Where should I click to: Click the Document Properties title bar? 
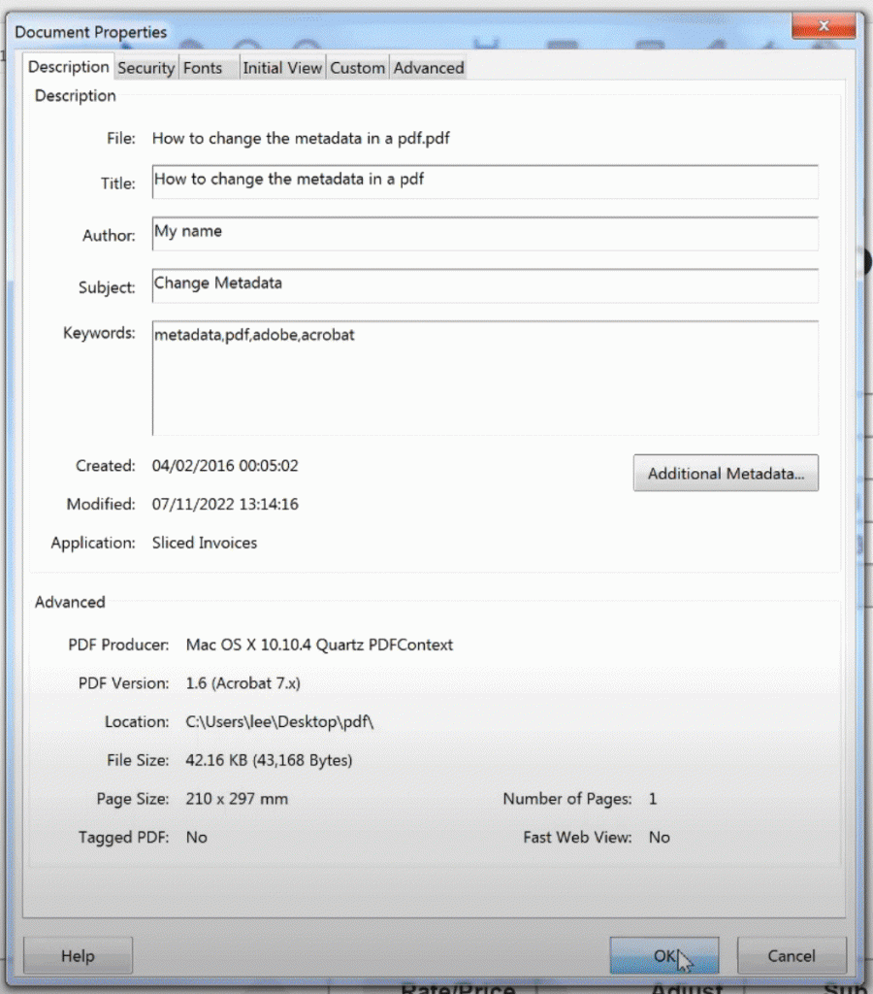click(90, 32)
